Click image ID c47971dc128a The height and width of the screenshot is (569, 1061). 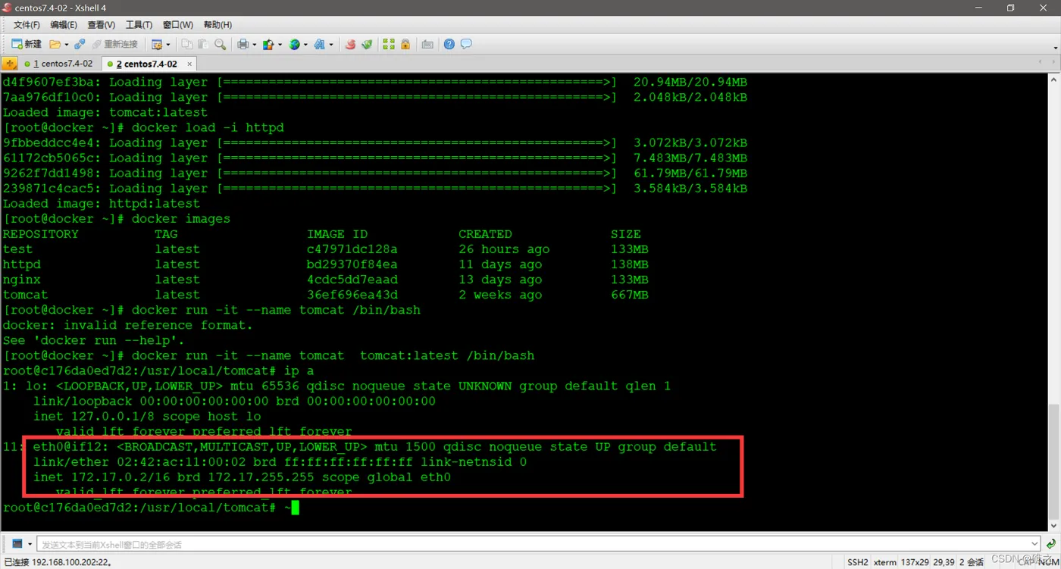pos(352,249)
